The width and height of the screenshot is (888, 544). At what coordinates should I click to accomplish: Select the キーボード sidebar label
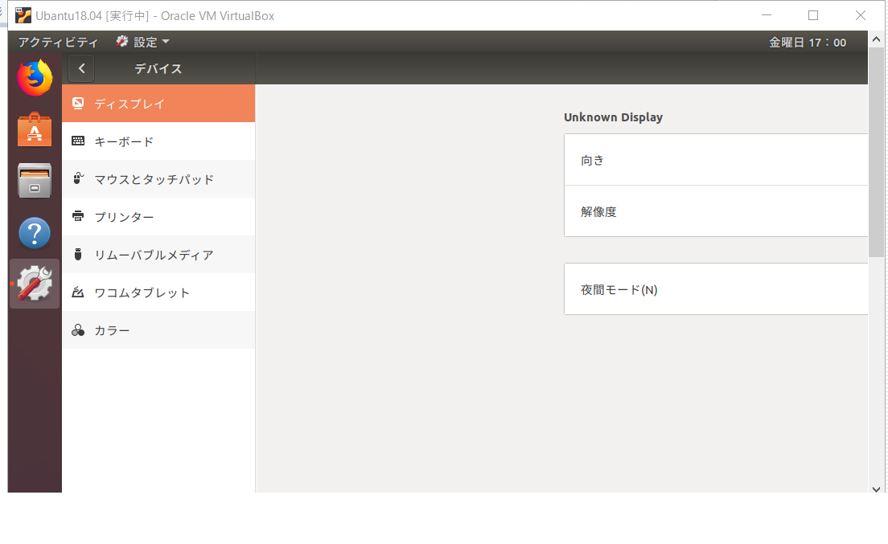coord(123,141)
